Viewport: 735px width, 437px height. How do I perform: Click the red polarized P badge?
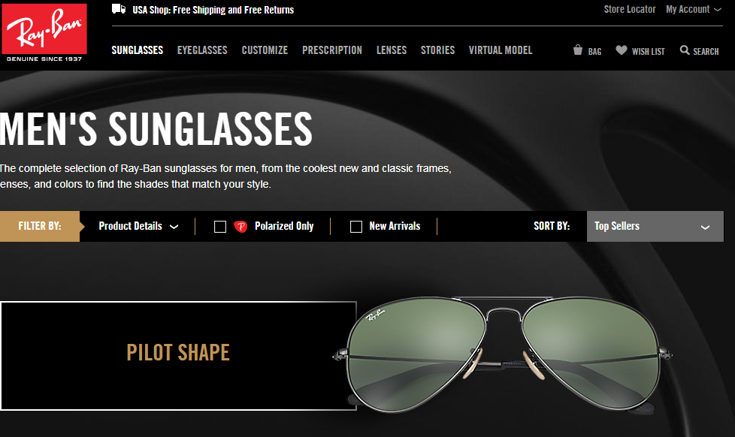[240, 227]
